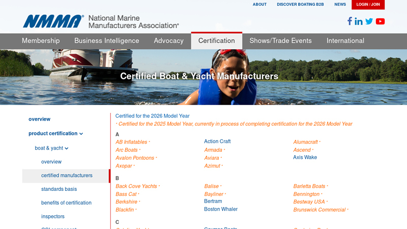The height and width of the screenshot is (229, 407).
Task: Open the International menu
Action: [345, 41]
